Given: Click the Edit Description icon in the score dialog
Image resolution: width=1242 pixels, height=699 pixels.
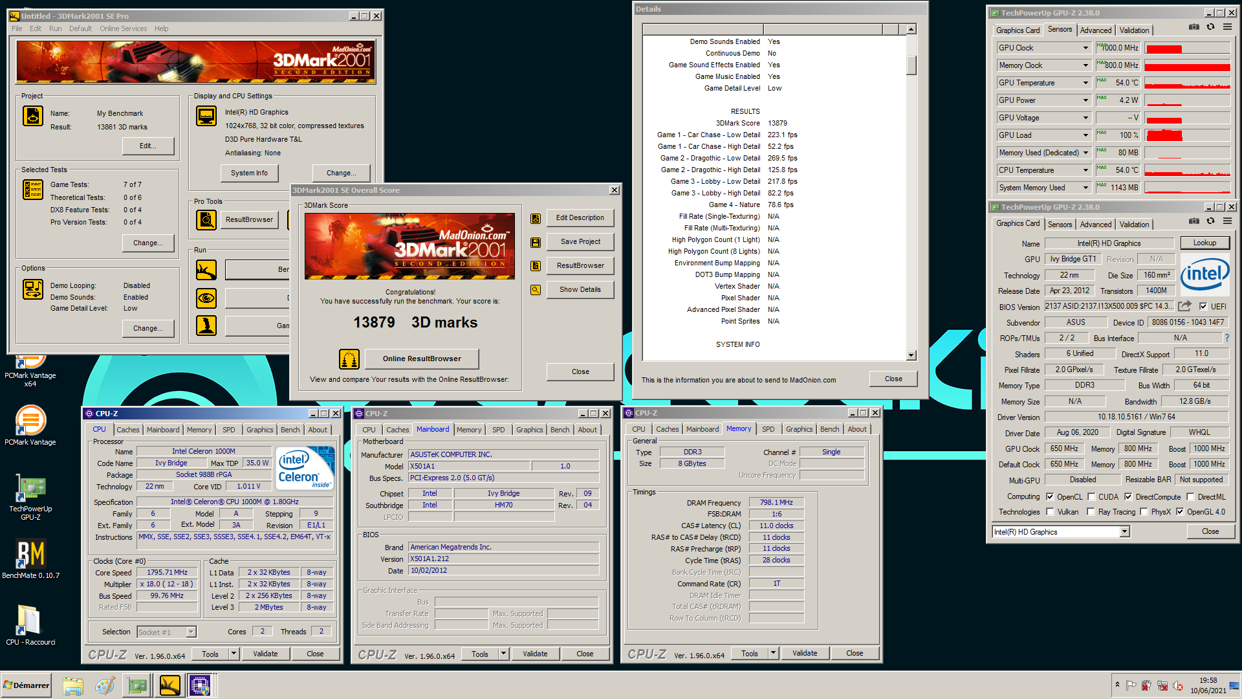Looking at the screenshot, I should point(536,218).
